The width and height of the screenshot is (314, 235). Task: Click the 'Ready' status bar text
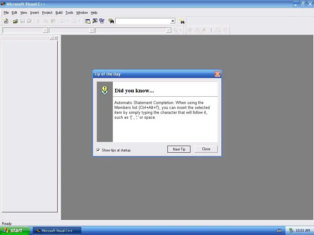[x=7, y=224]
